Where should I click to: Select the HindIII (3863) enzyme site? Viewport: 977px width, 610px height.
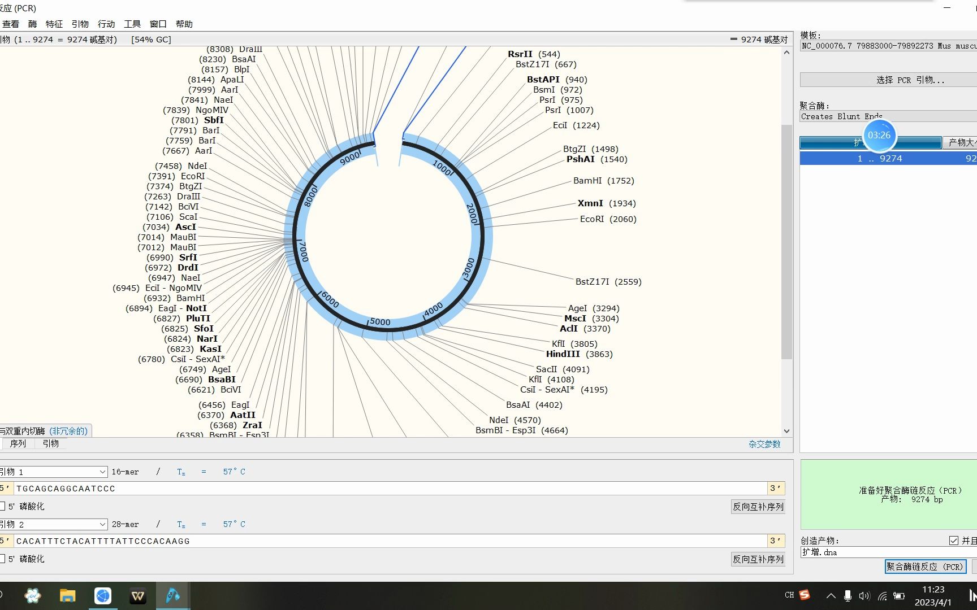(x=580, y=354)
